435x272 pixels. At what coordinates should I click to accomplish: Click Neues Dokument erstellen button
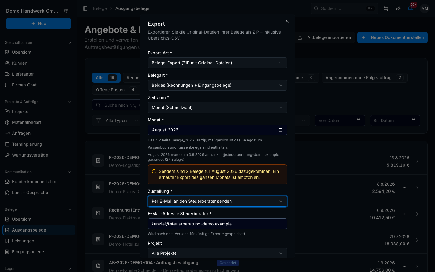392,37
